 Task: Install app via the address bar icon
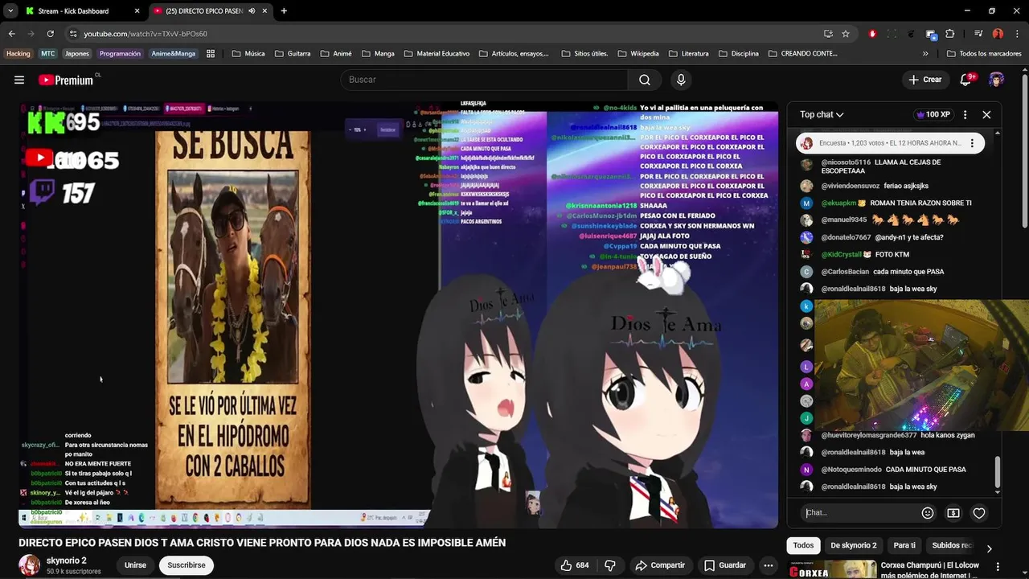pyautogui.click(x=828, y=34)
